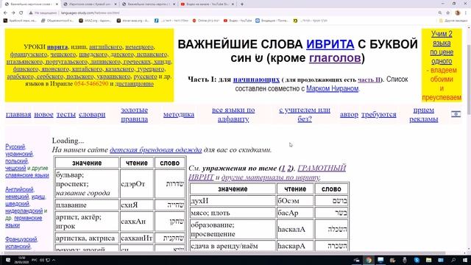This screenshot has height=265, width=471.
Task: Open the часть II link
Action: click(369, 79)
